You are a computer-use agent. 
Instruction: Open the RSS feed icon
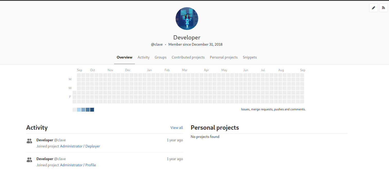coord(383,8)
